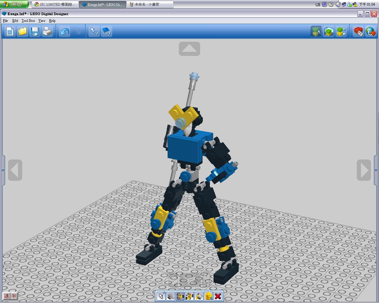The image size is (379, 303).
Task: Switch to the SIC LIMITED Chrome taskbar window
Action: coord(55,4)
